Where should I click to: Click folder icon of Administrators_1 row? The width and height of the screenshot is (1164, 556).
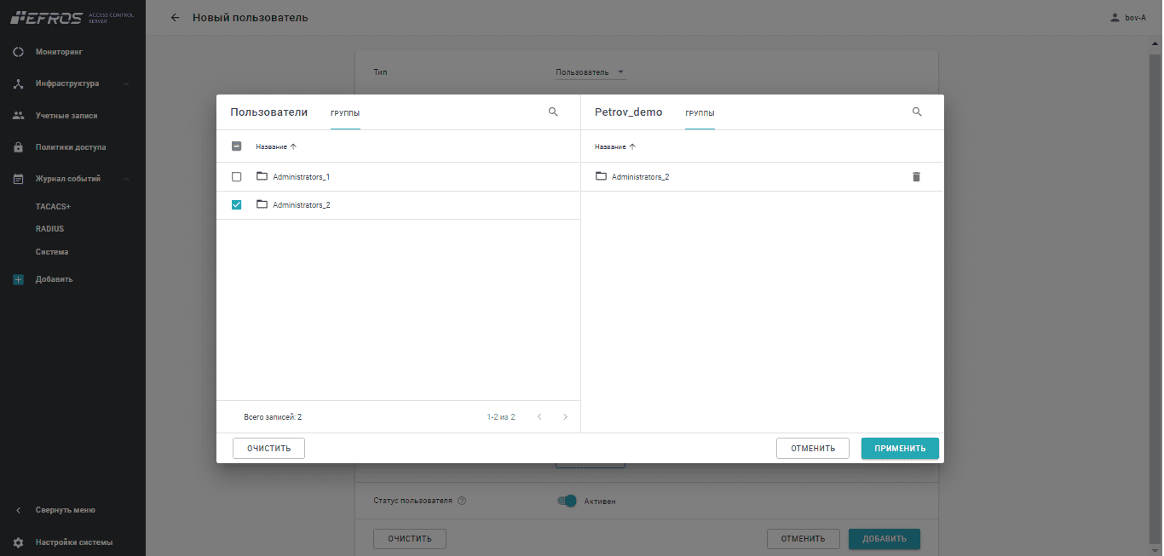pyautogui.click(x=262, y=176)
